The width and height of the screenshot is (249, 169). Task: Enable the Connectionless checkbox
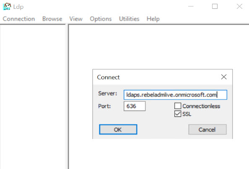pos(178,106)
